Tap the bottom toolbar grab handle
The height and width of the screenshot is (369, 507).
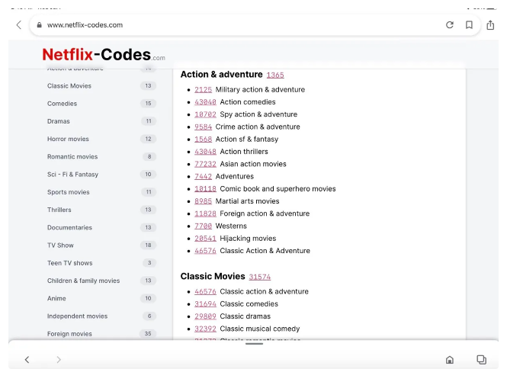pyautogui.click(x=254, y=344)
